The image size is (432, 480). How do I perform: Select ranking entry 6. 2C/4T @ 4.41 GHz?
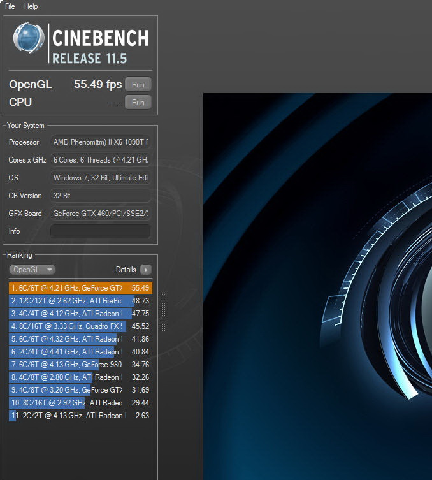80,352
